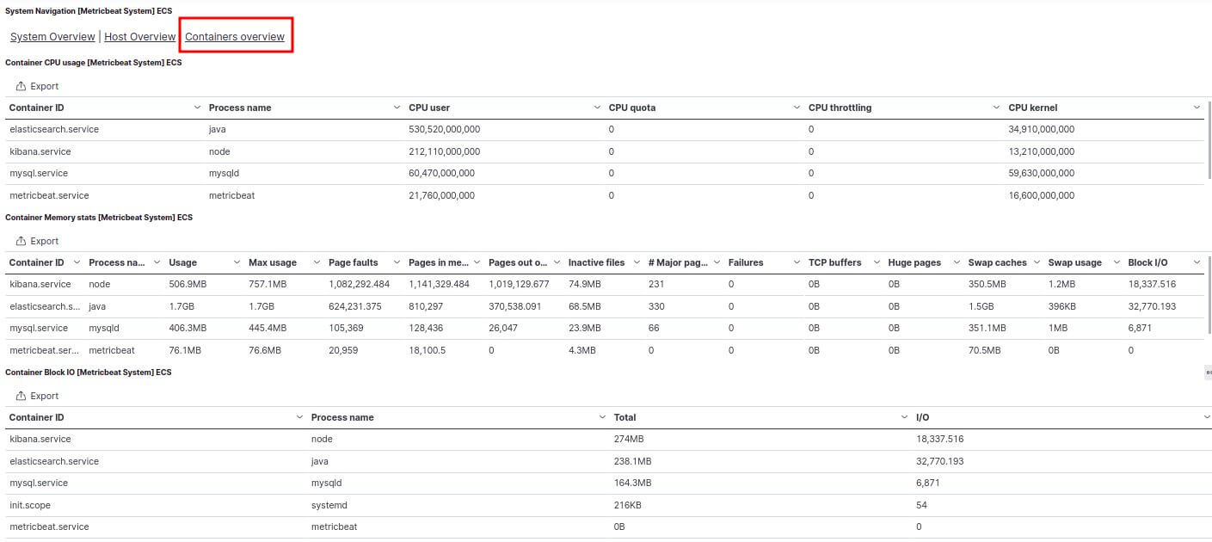This screenshot has height=542, width=1212.
Task: Open CPU kernel column chevron menu
Action: pos(1197,108)
